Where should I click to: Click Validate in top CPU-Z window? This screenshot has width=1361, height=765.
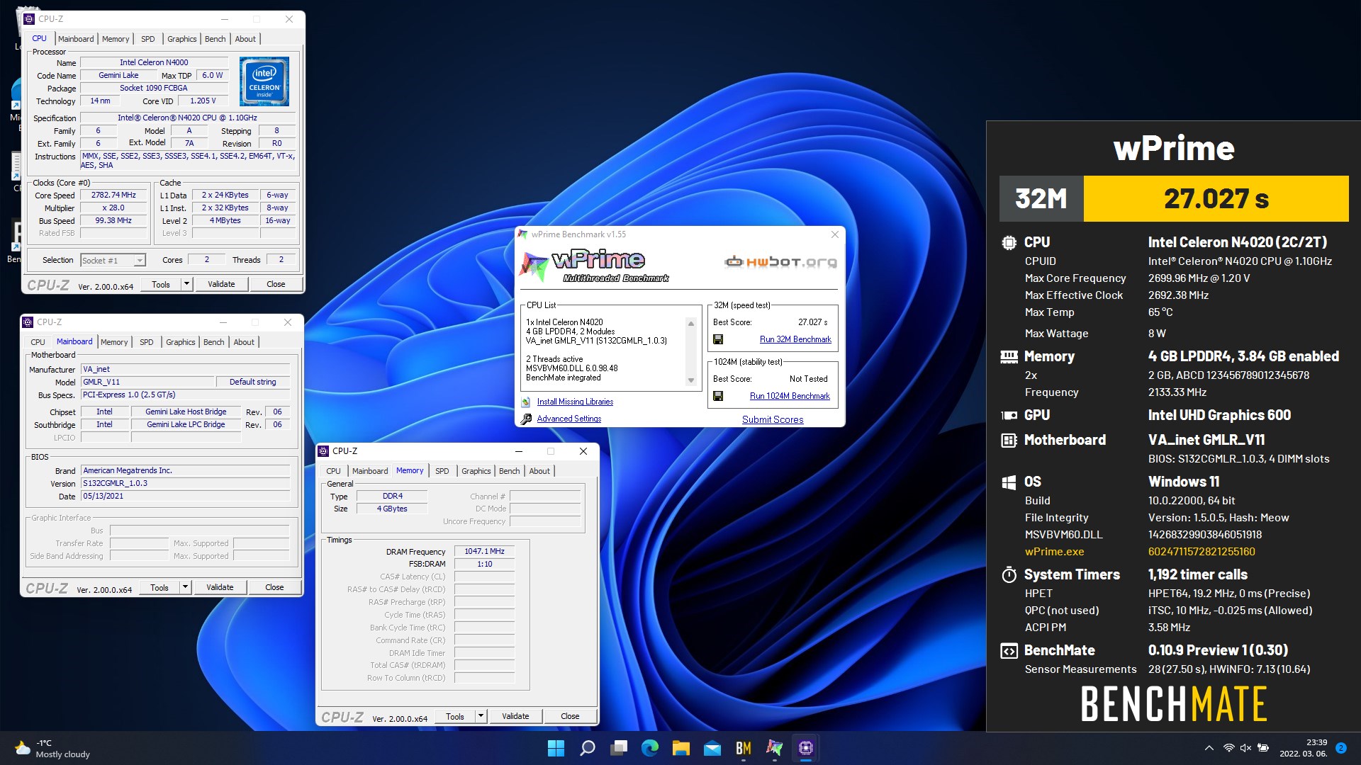pyautogui.click(x=221, y=284)
